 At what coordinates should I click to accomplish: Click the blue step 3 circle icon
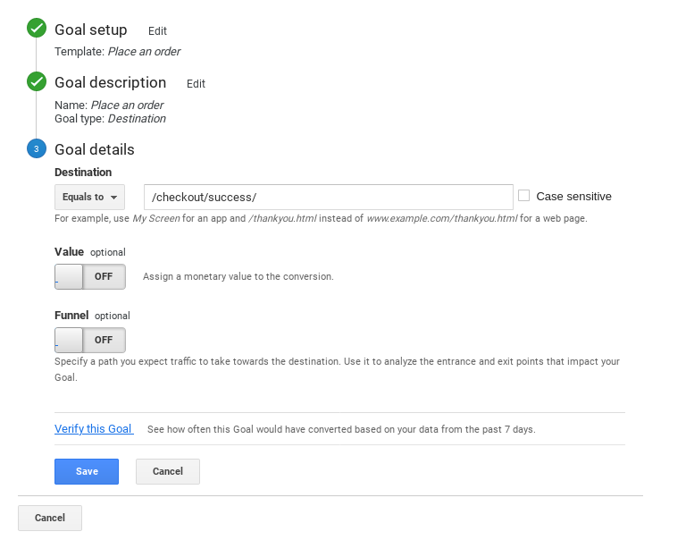tap(37, 148)
